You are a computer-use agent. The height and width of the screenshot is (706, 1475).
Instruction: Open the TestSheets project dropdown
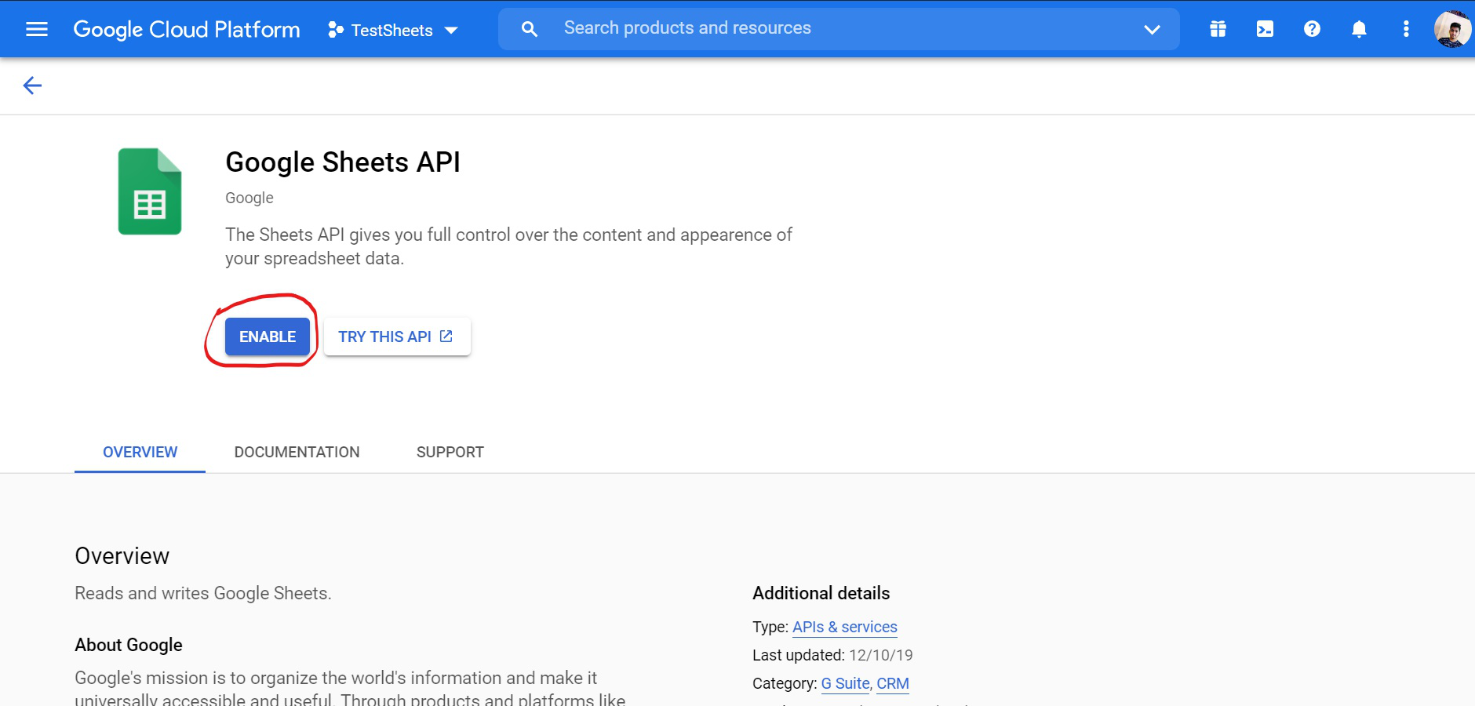[393, 31]
